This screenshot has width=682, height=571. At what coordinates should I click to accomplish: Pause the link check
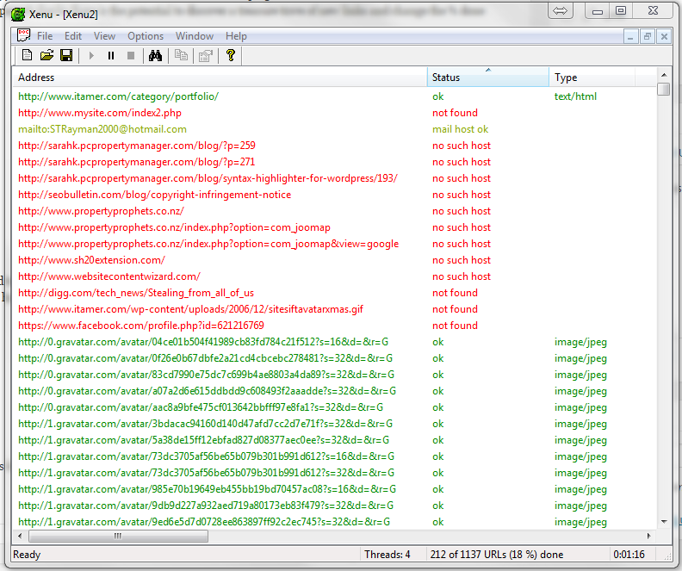click(x=111, y=56)
